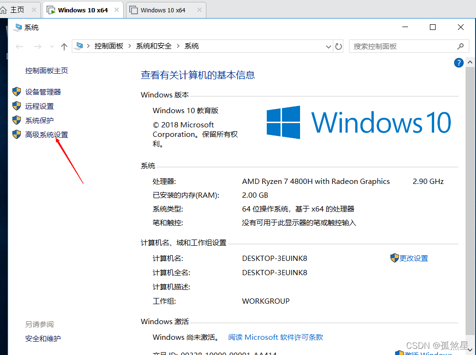
Task: Open the Remote settings link
Action: click(39, 106)
